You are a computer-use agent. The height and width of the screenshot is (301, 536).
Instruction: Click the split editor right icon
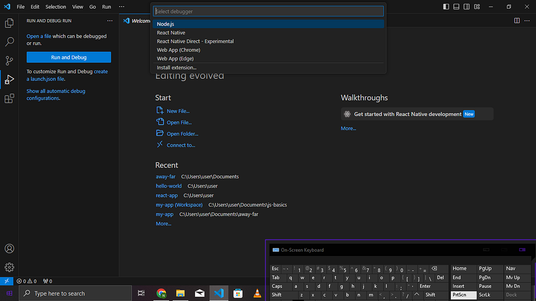coord(517,20)
